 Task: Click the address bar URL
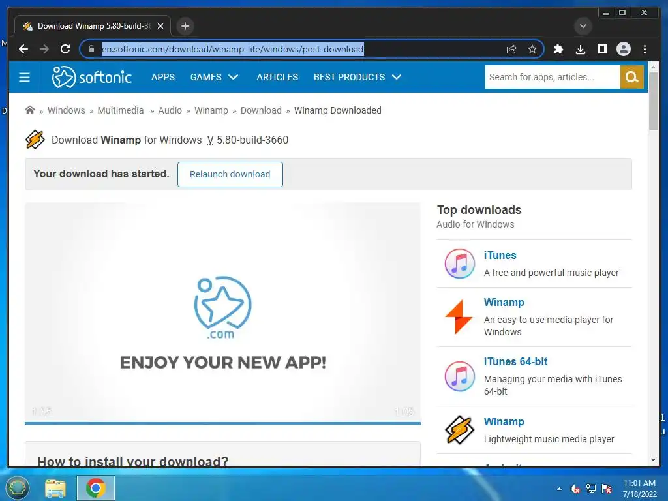point(232,49)
